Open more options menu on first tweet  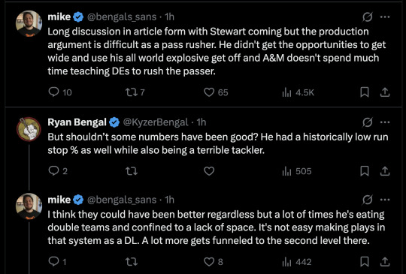(385, 17)
